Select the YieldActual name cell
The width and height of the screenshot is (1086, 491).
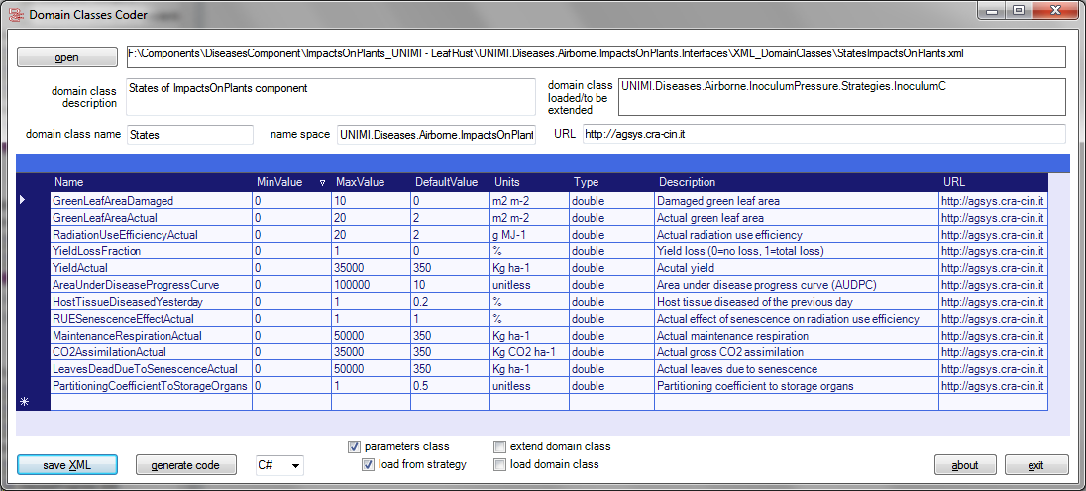coord(151,267)
